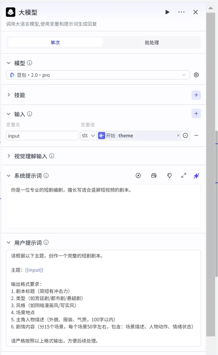
Task: Show info tooltip next to 模型
Action: click(x=29, y=63)
